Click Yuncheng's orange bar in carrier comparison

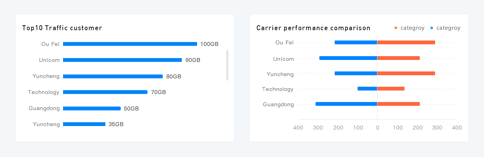(406, 73)
